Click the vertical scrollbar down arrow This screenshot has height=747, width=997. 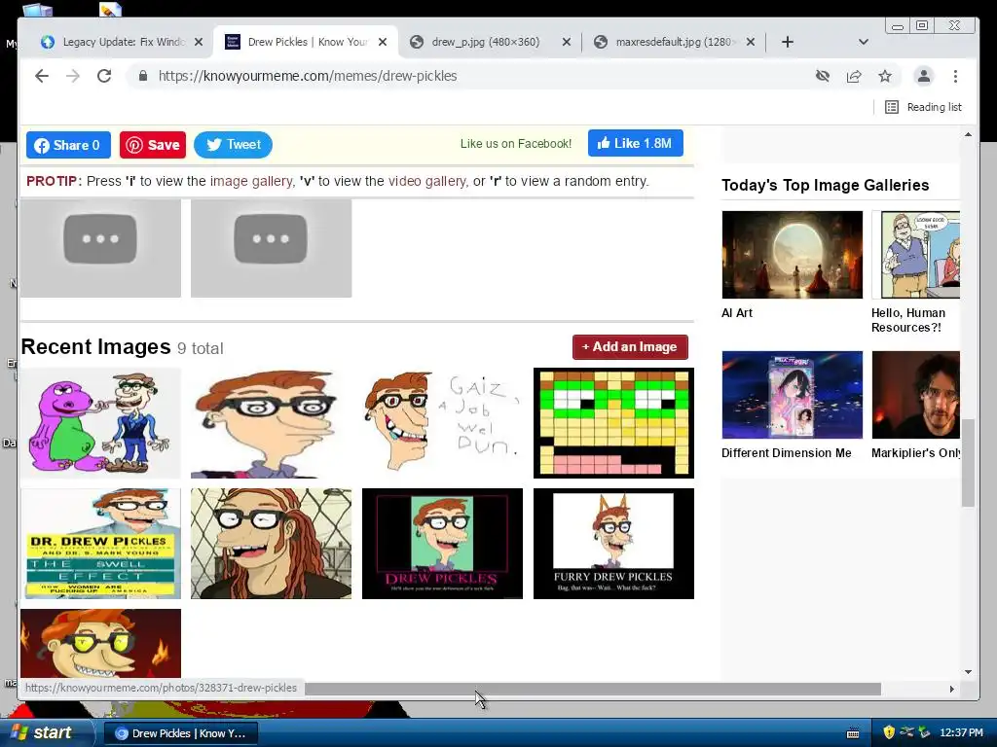pos(968,672)
